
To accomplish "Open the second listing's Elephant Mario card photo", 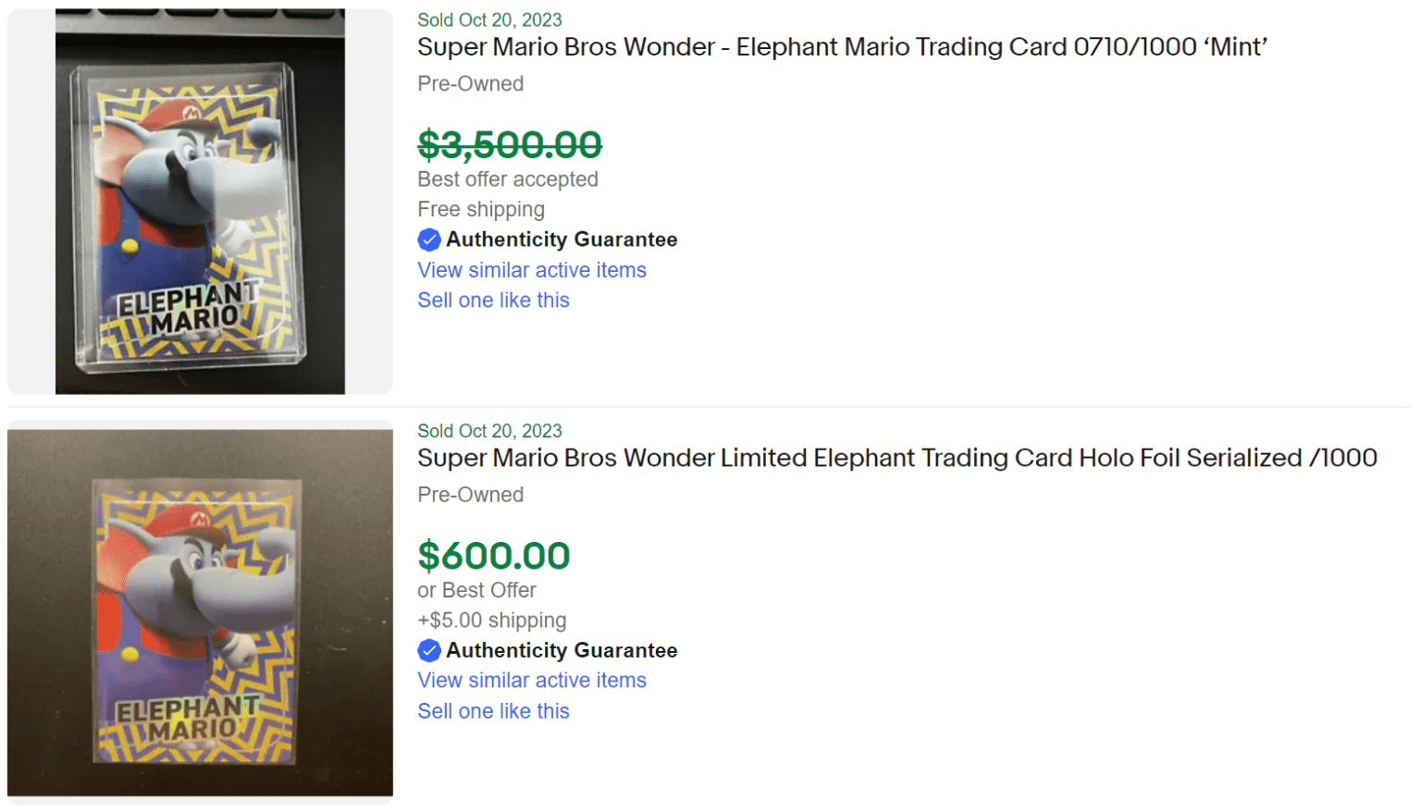I will [x=199, y=610].
